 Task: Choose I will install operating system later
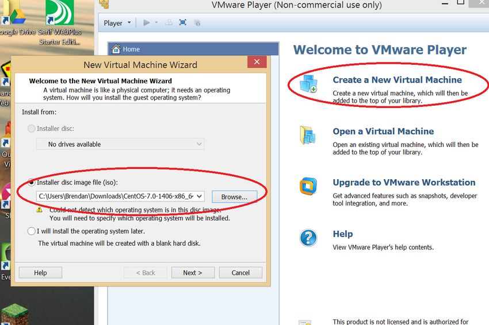[x=31, y=231]
